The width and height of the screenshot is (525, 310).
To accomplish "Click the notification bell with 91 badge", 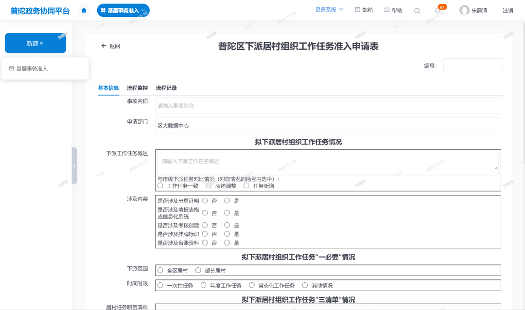I will 438,10.
